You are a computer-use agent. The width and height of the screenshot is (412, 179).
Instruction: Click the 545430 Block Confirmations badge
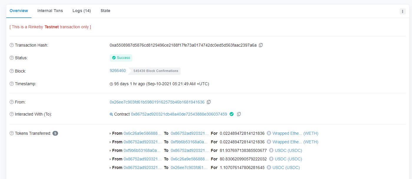click(156, 71)
